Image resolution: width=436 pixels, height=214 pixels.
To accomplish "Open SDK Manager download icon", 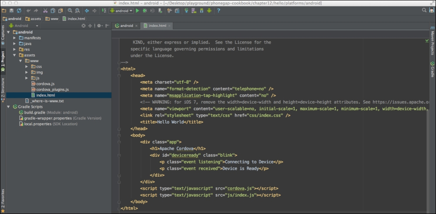I will pos(201,10).
